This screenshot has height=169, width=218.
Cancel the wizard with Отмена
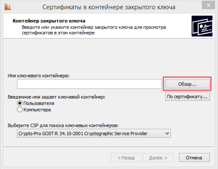click(193, 158)
